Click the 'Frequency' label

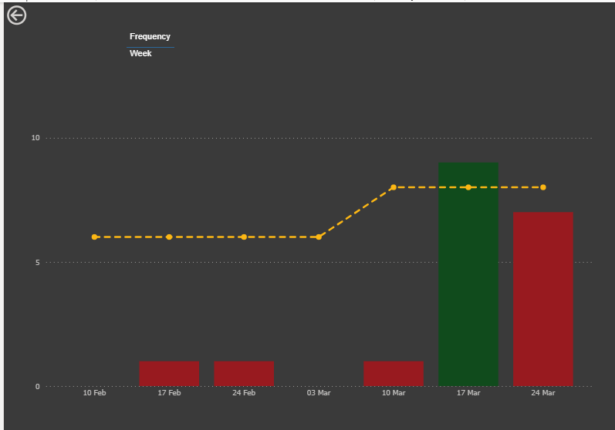point(150,36)
